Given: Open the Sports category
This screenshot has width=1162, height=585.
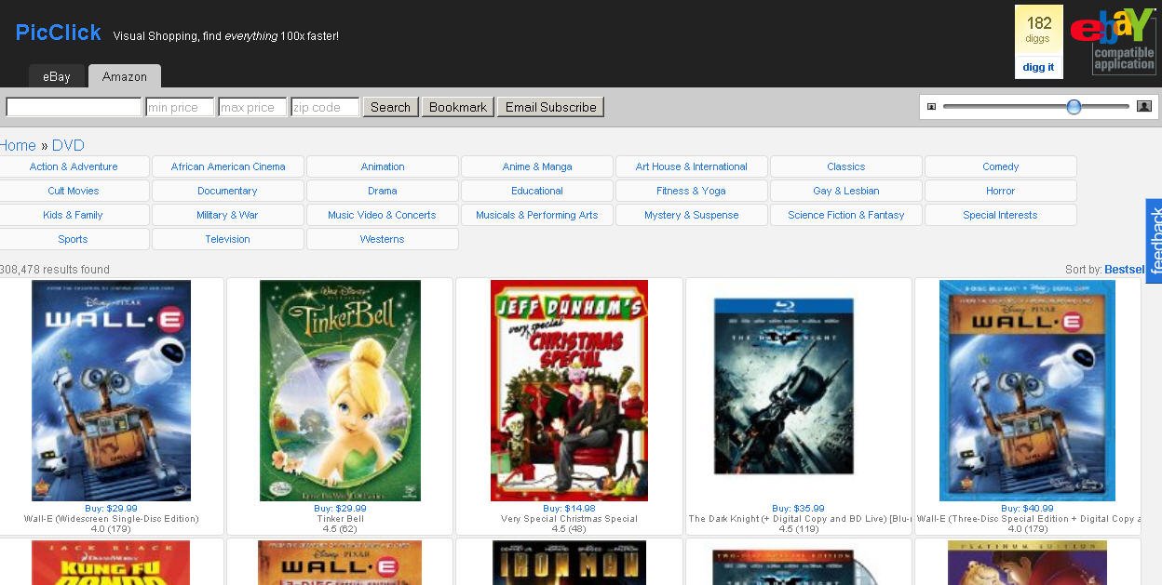Looking at the screenshot, I should [x=74, y=239].
